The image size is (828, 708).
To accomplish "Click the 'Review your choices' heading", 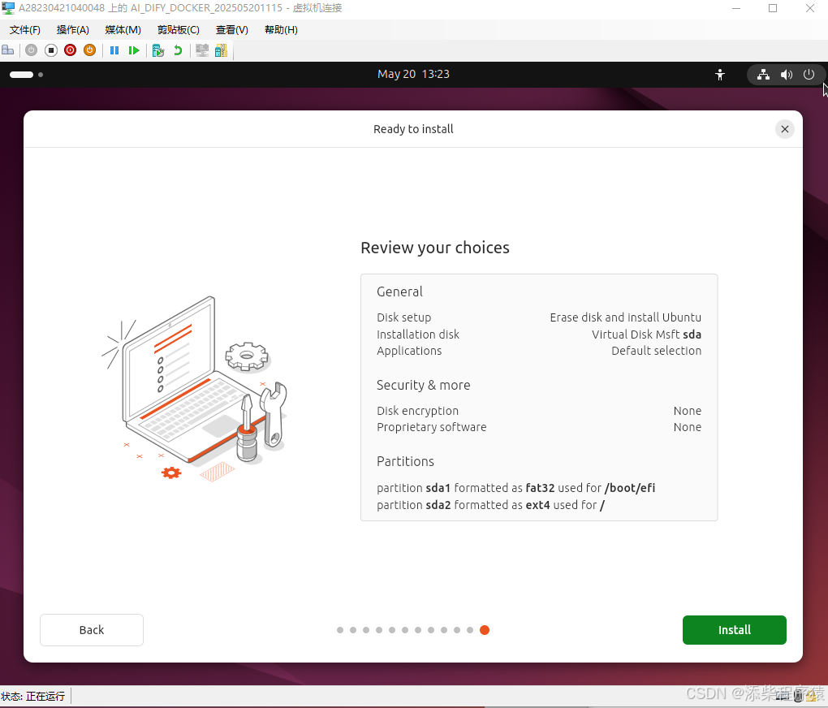I will pyautogui.click(x=435, y=248).
